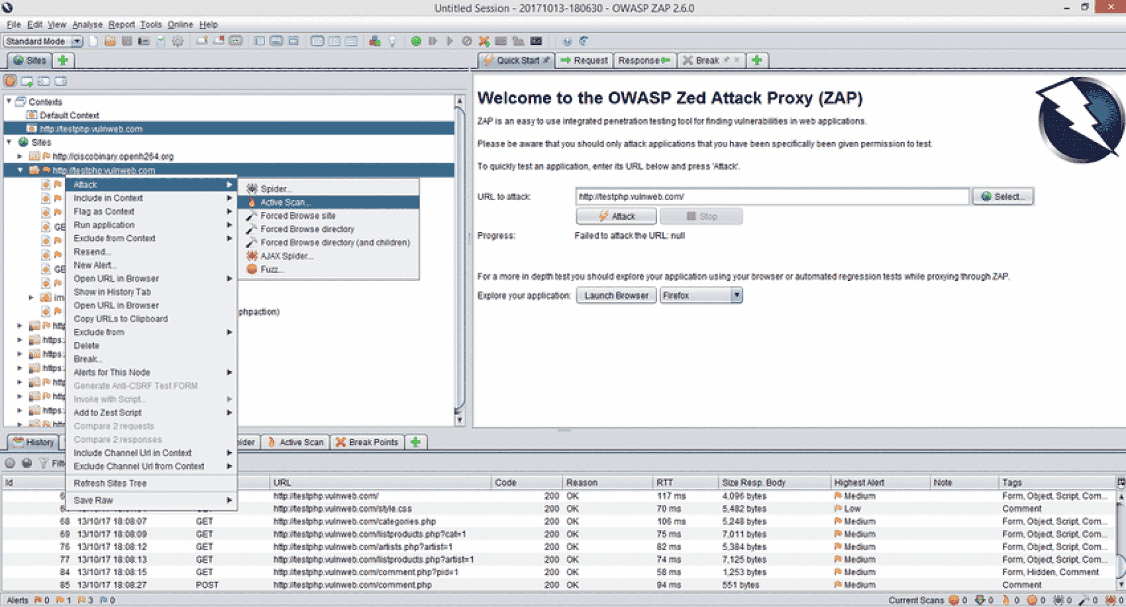Persist the session using the disk toolbar icon

tap(127, 41)
